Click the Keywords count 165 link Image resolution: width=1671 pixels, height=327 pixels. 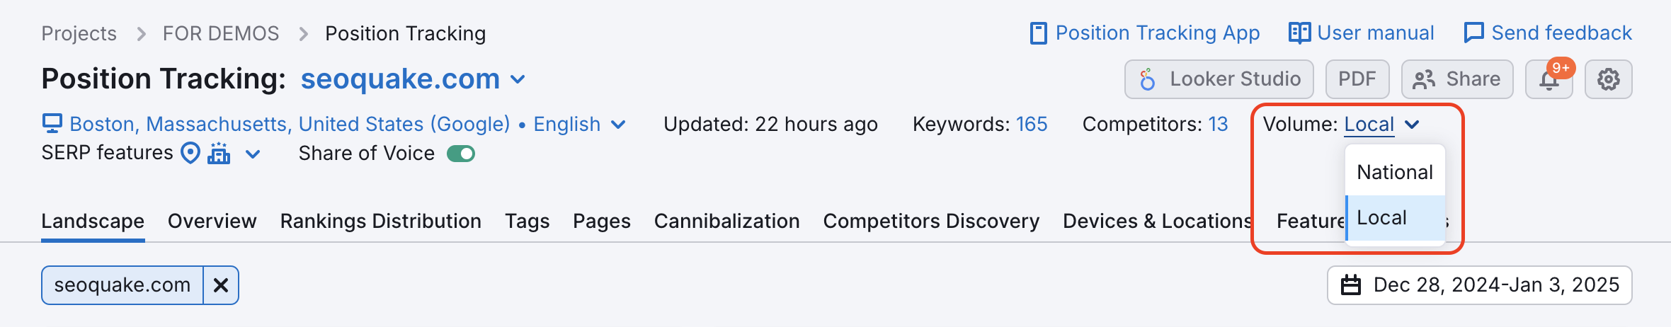click(x=1032, y=124)
